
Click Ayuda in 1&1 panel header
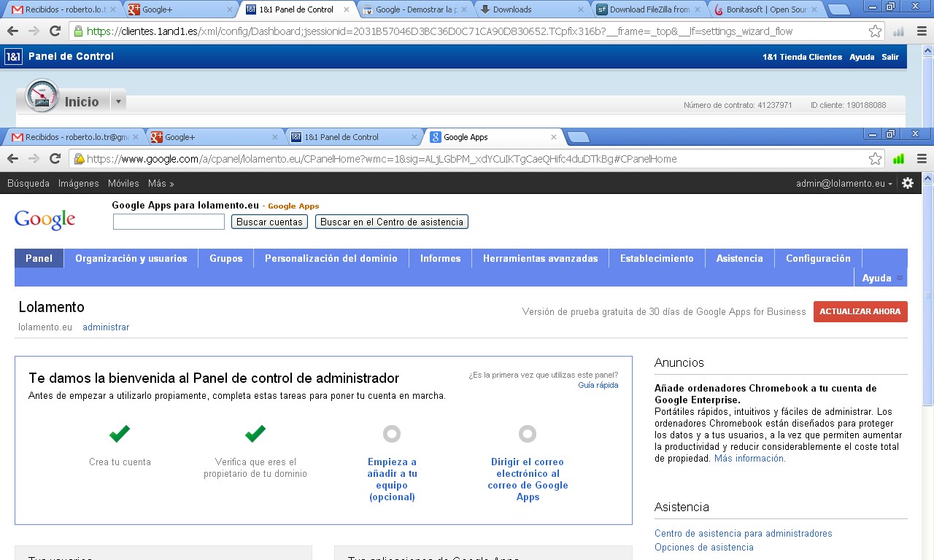pyautogui.click(x=862, y=57)
